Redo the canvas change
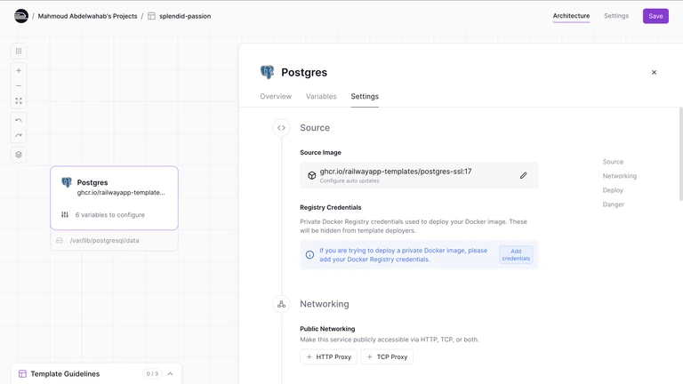Screen dimensions: 683x384 click(x=19, y=135)
